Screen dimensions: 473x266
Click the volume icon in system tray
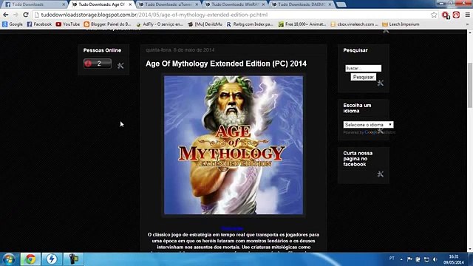click(x=435, y=259)
